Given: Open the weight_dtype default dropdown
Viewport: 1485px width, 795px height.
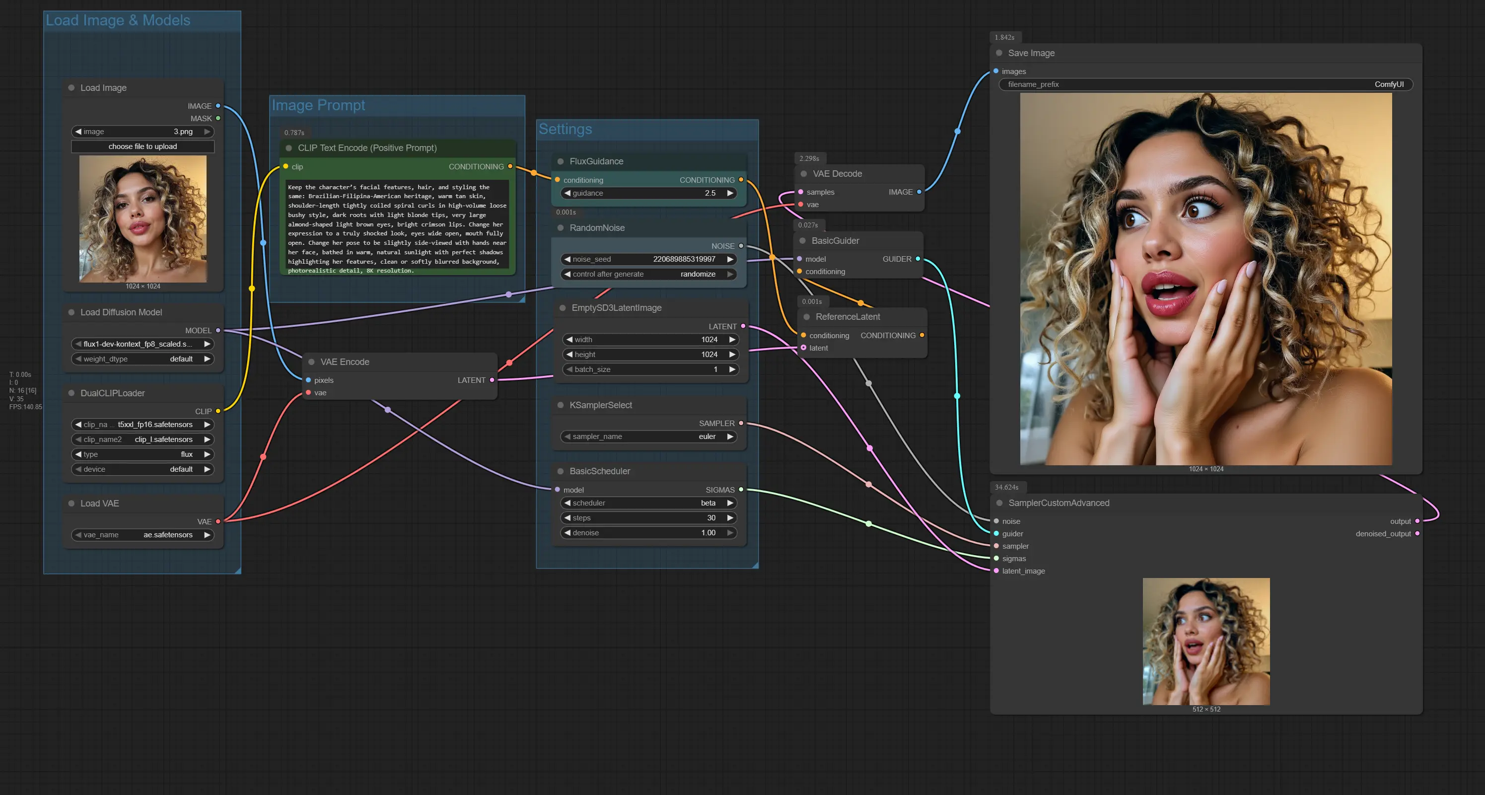Looking at the screenshot, I should click(x=142, y=359).
